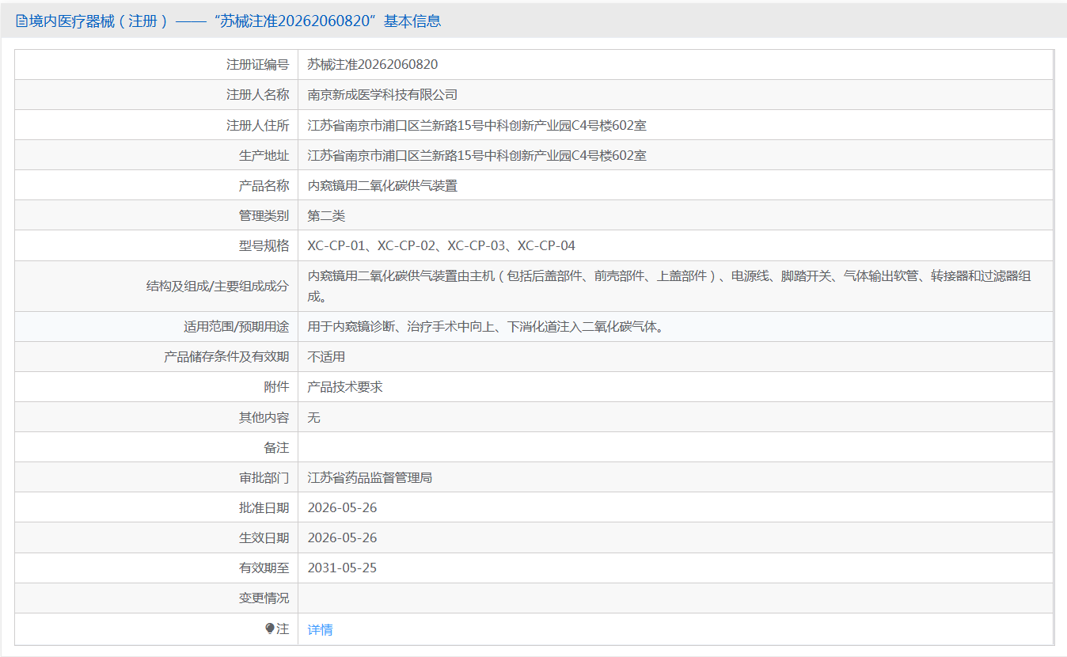Screen dimensions: 1067x657
Task: Click the 第二类 management category value
Action: 326,216
